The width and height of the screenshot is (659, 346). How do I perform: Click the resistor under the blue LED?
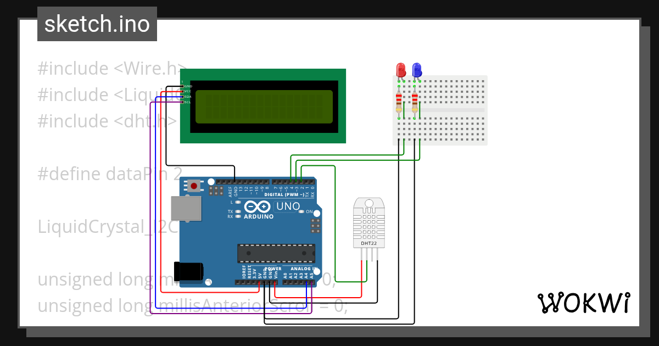click(415, 102)
